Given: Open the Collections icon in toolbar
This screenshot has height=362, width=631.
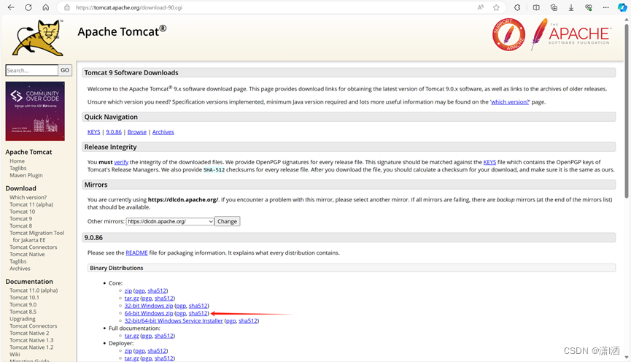Looking at the screenshot, I should (x=554, y=7).
